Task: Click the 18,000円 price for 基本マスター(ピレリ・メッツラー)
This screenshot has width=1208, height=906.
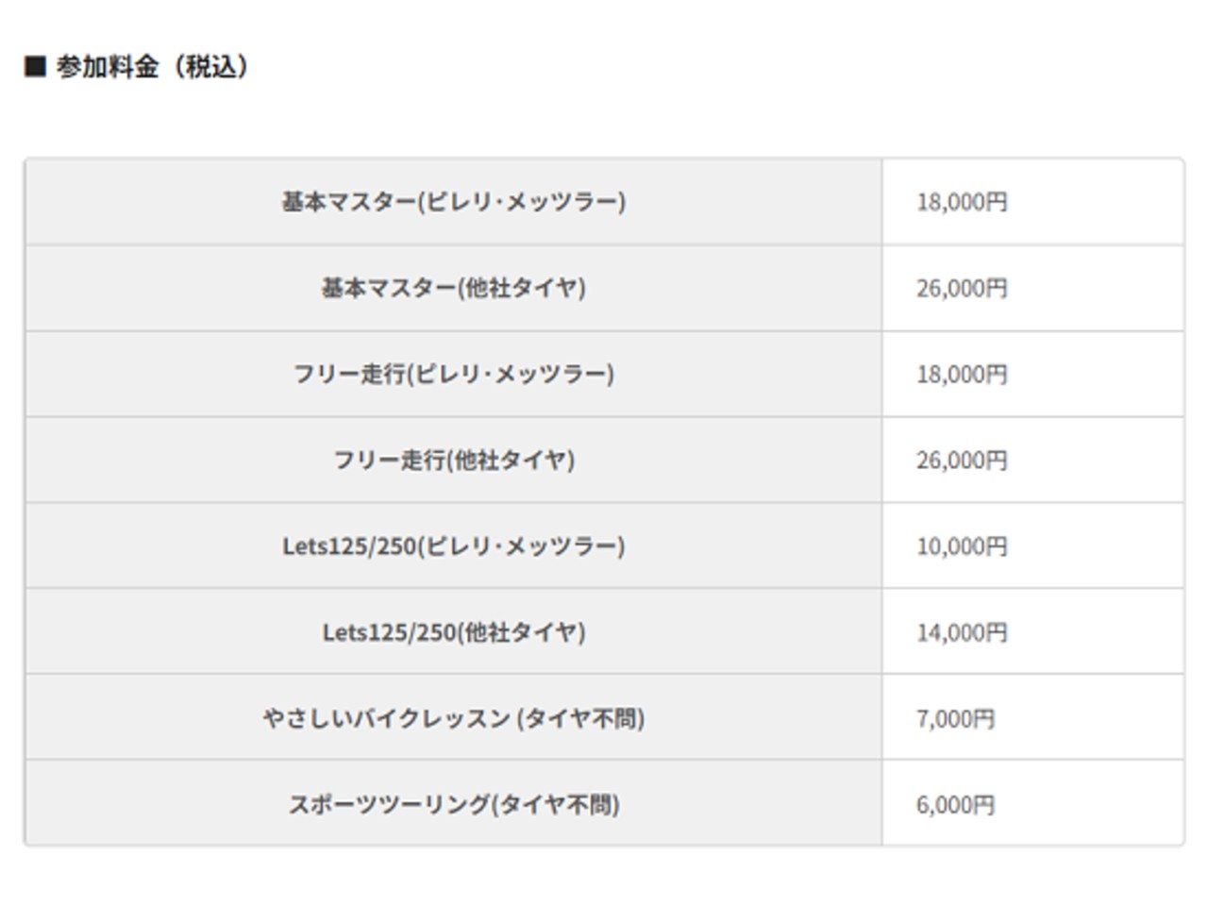Action: point(962,202)
